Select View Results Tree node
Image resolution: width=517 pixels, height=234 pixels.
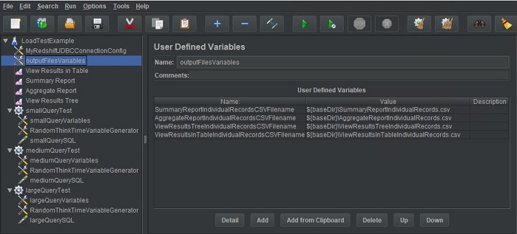[x=52, y=101]
